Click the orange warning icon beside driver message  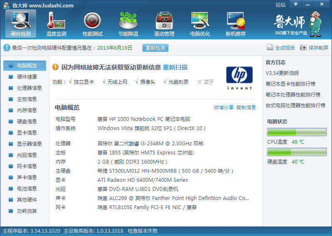pyautogui.click(x=56, y=67)
